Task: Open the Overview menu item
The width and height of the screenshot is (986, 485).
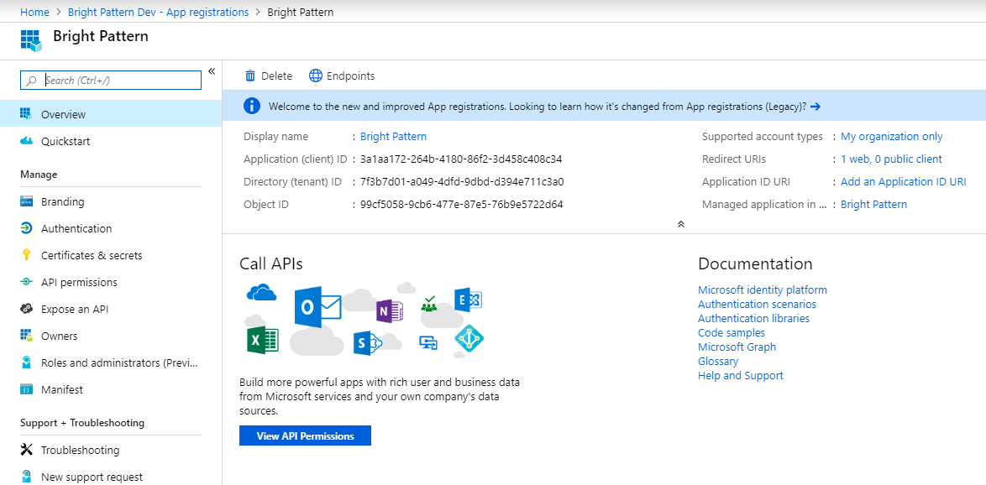Action: tap(111, 114)
